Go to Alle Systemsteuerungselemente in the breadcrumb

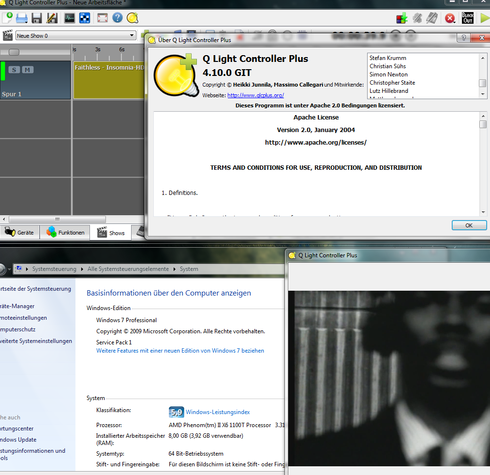(128, 269)
